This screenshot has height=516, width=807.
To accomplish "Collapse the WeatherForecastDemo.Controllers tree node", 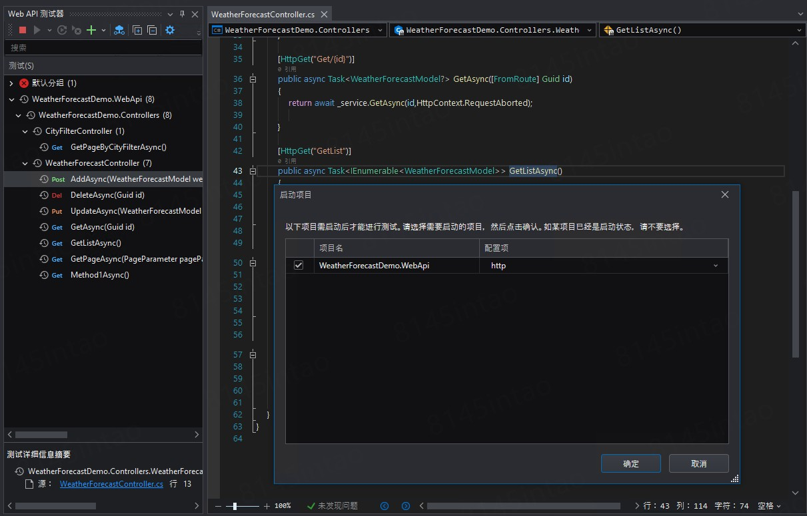I will point(18,115).
